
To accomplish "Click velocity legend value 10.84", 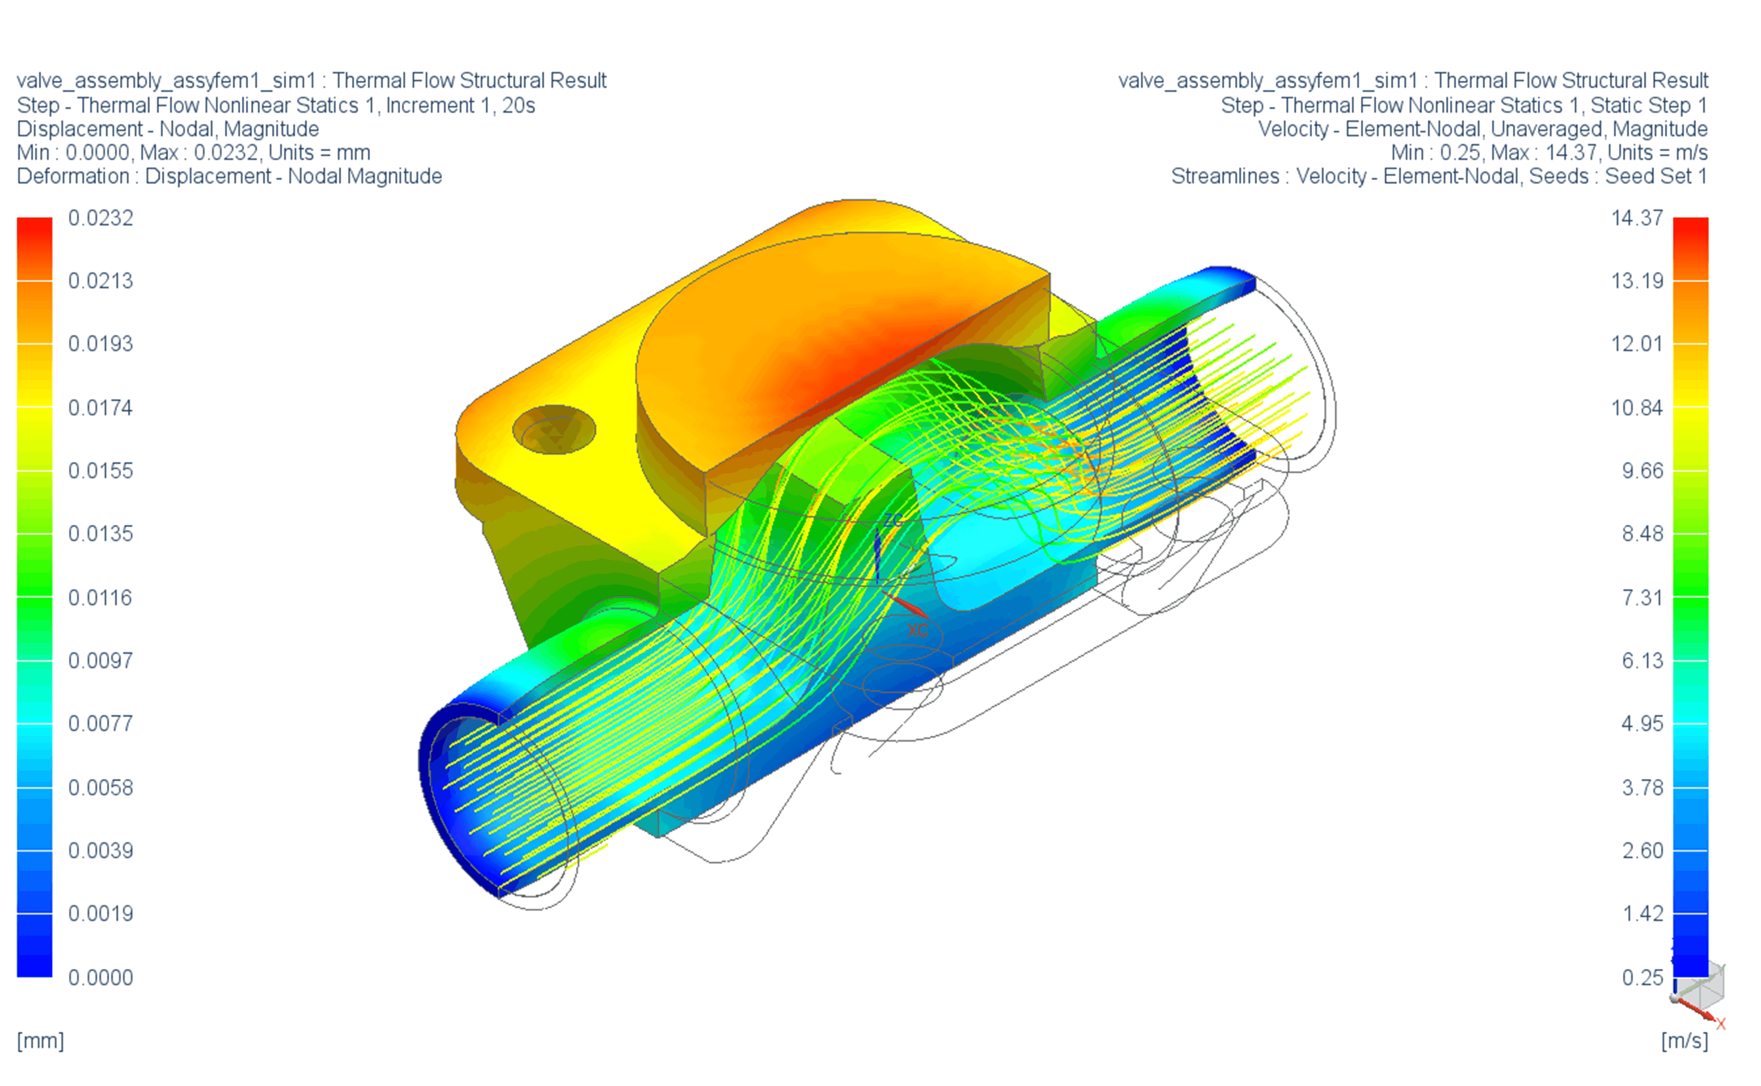I will (1637, 408).
